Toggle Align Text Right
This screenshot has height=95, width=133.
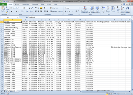point(41,11)
